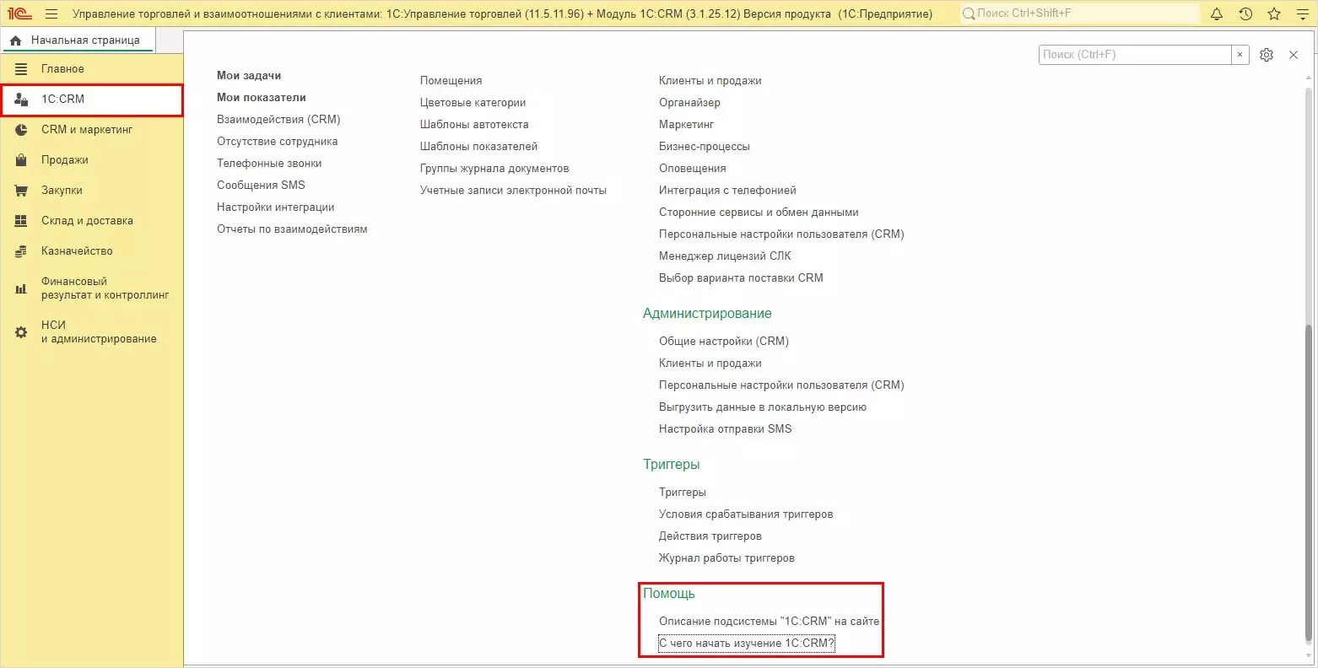1318x668 pixels.
Task: Open the history clock icon
Action: pos(1245,13)
